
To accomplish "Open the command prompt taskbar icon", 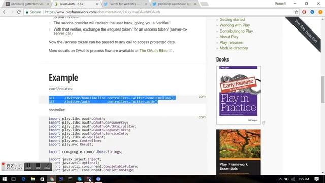I will point(70,179).
